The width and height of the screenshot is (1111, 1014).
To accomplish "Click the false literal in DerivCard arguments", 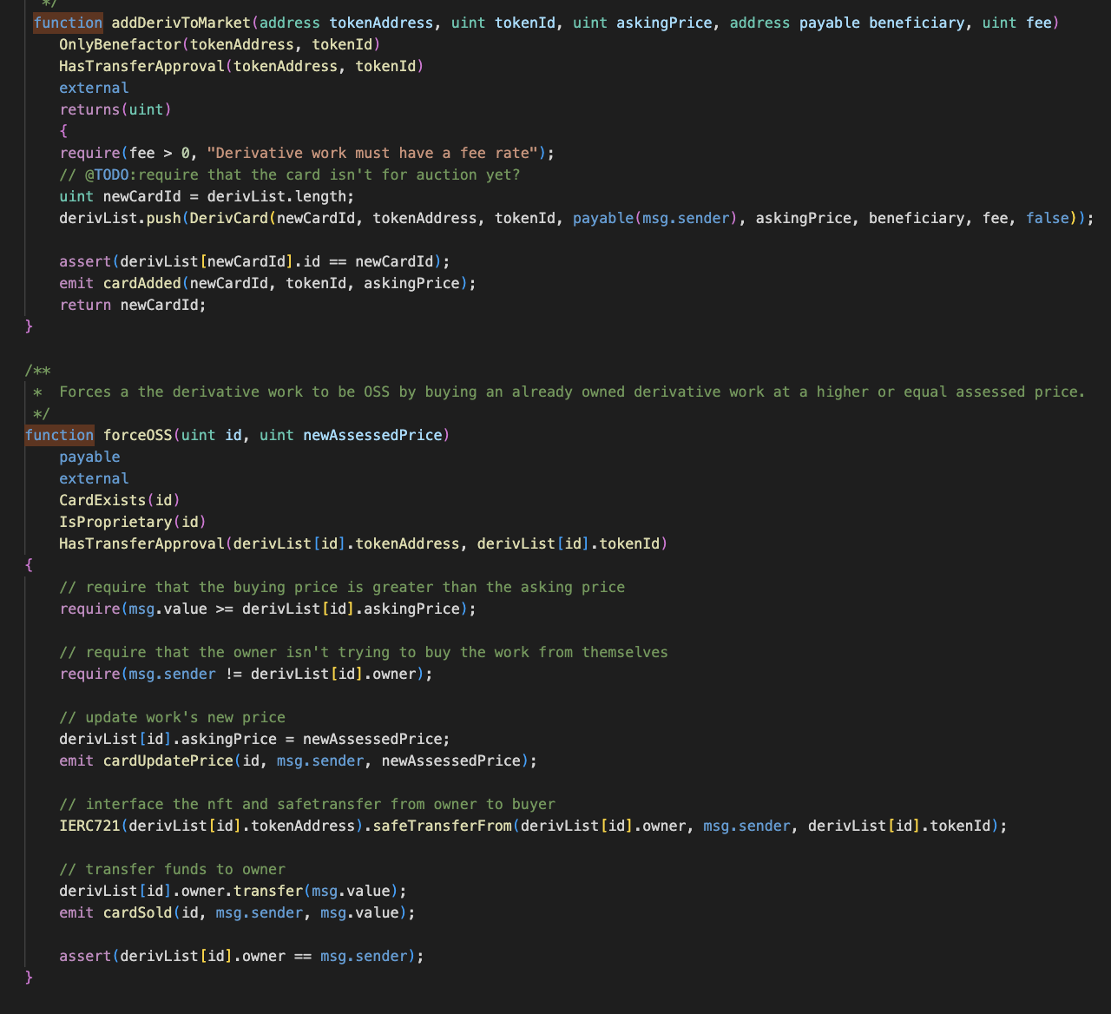I will point(1047,218).
